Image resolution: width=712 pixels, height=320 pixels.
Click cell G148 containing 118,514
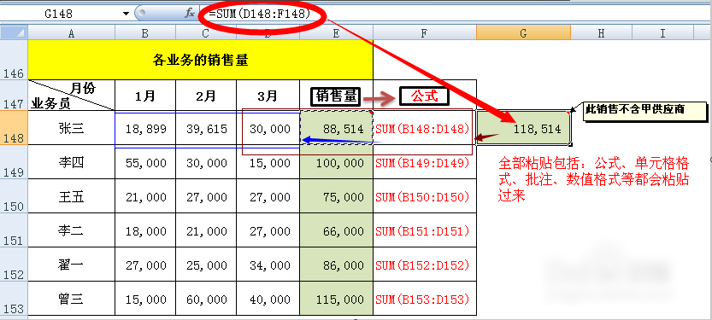[524, 128]
